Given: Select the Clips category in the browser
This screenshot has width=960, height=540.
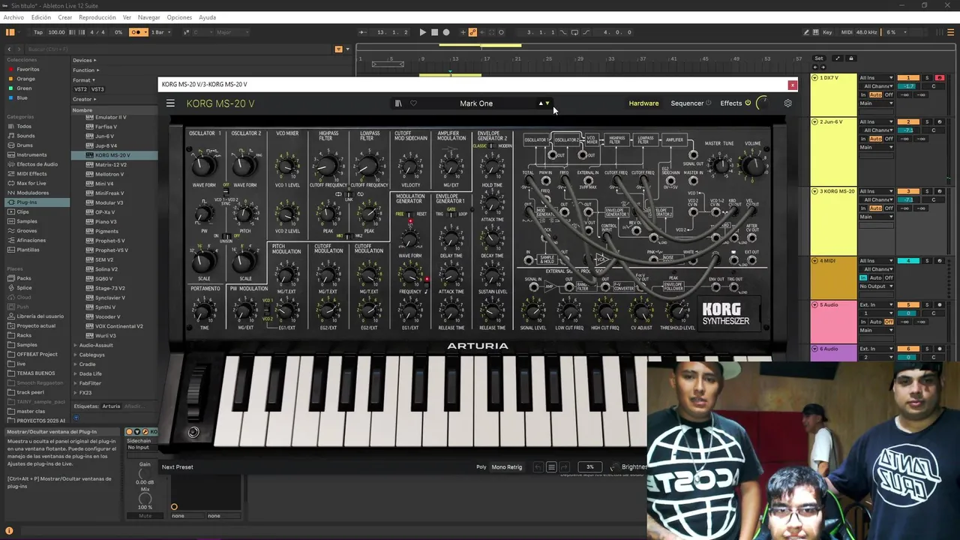Looking at the screenshot, I should click(x=23, y=211).
